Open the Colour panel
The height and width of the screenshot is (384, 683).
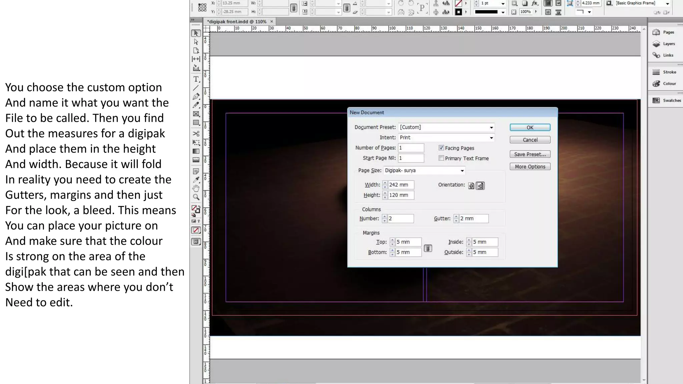pos(664,84)
